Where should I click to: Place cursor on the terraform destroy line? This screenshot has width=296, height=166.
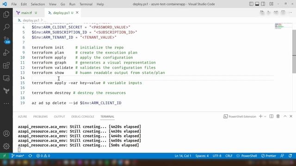[79, 93]
